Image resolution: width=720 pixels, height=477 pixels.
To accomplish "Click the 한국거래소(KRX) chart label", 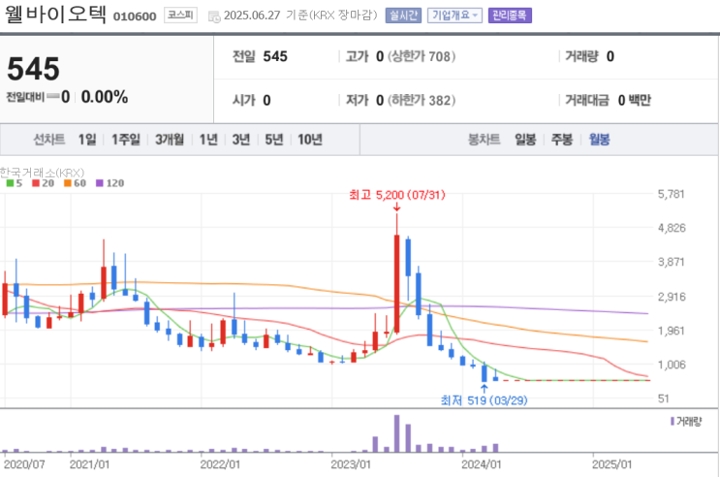I will [x=42, y=173].
